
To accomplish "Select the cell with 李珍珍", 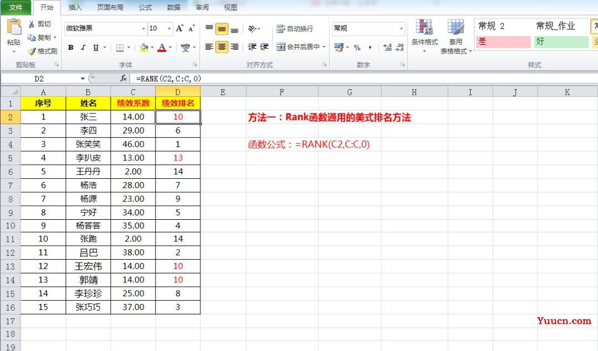I will [88, 293].
